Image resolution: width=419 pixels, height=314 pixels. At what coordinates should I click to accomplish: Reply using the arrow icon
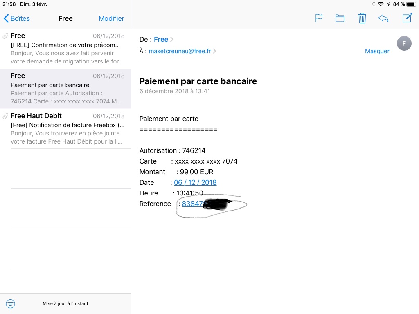383,18
